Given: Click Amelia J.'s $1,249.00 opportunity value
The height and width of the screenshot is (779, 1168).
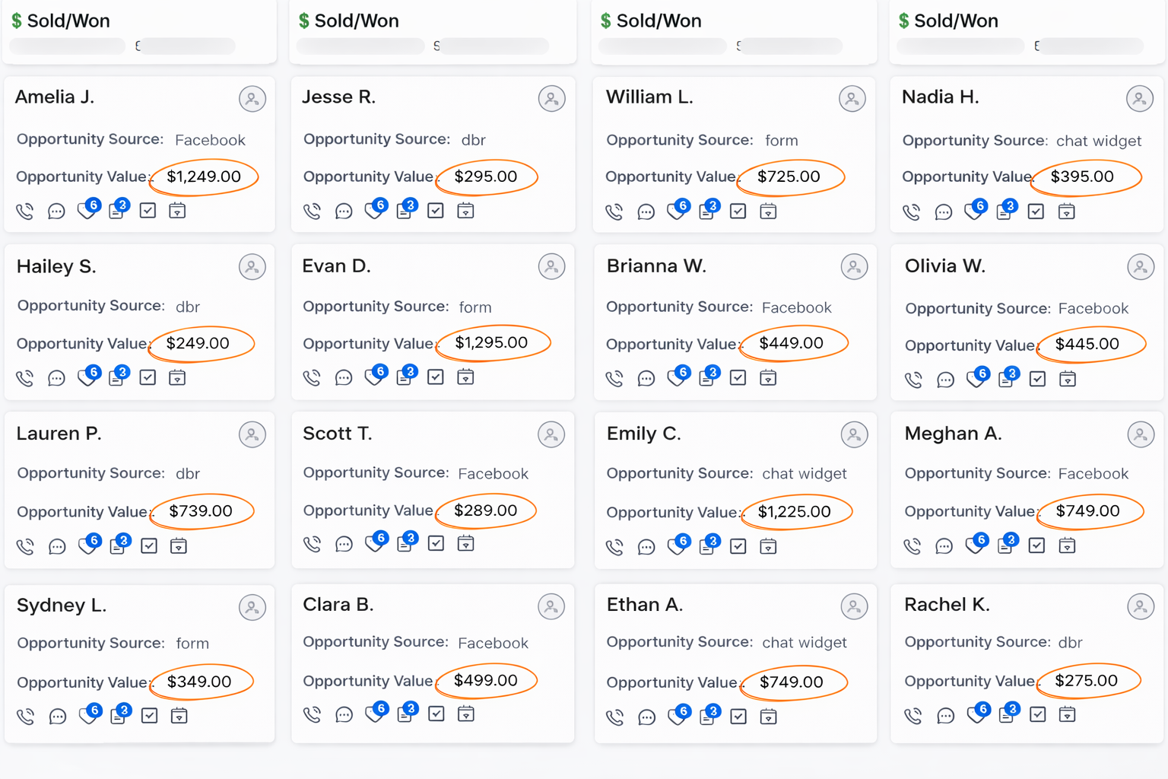Looking at the screenshot, I should pos(204,177).
